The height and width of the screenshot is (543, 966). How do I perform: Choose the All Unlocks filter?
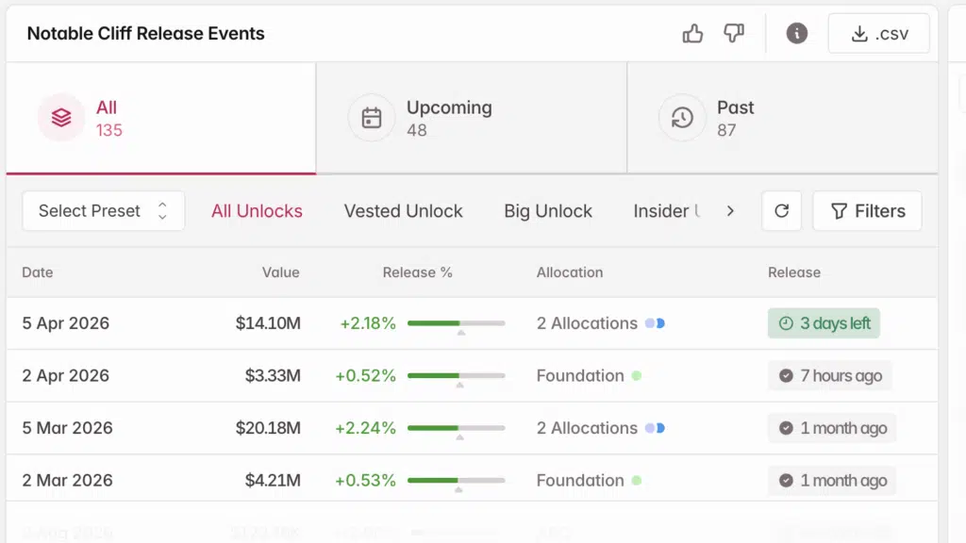point(257,211)
